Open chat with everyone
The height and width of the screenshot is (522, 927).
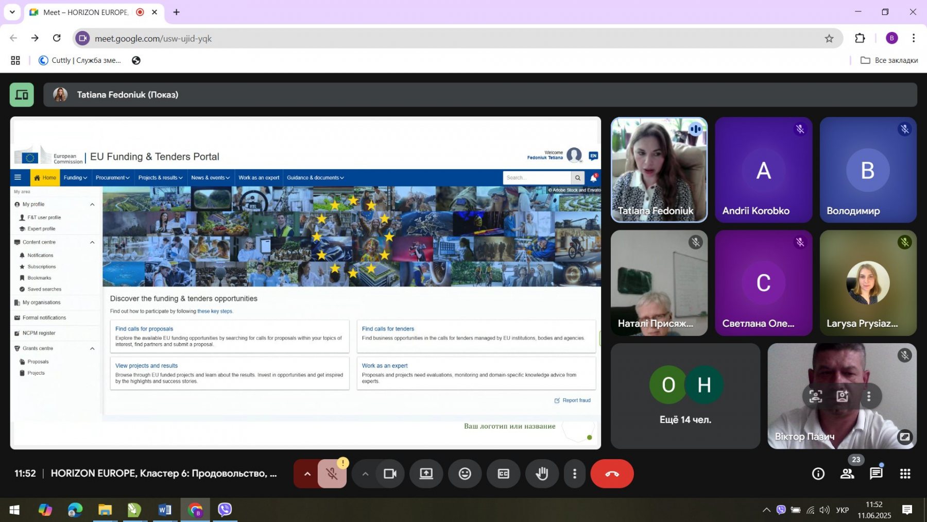(876, 474)
